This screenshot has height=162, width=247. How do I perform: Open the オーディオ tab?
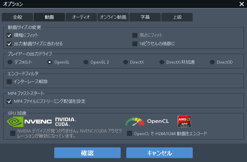click(81, 17)
